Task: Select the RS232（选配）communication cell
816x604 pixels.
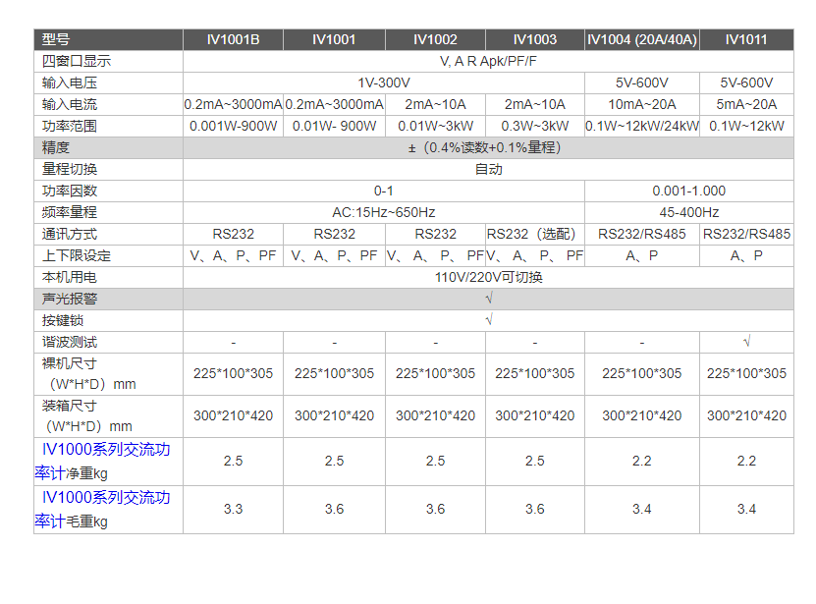Action: pos(534,234)
